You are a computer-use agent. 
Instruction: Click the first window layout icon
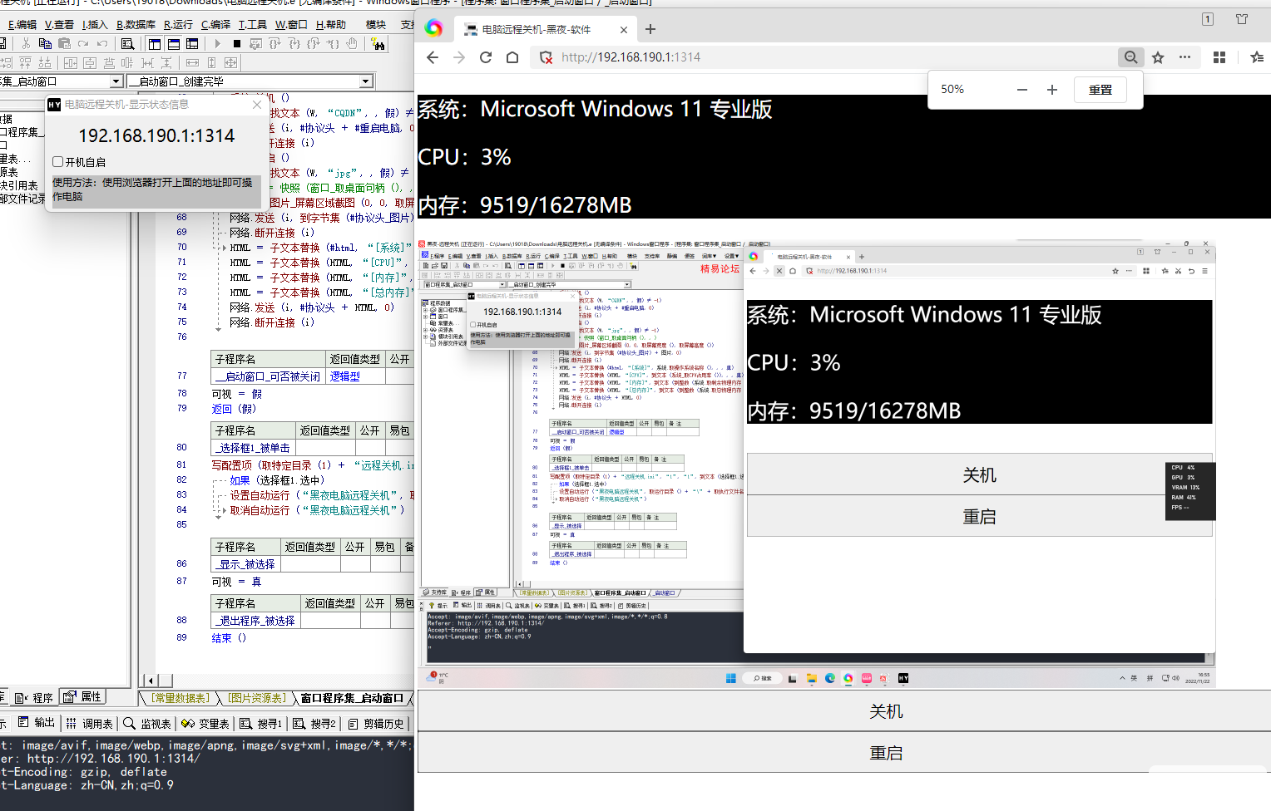click(x=155, y=43)
